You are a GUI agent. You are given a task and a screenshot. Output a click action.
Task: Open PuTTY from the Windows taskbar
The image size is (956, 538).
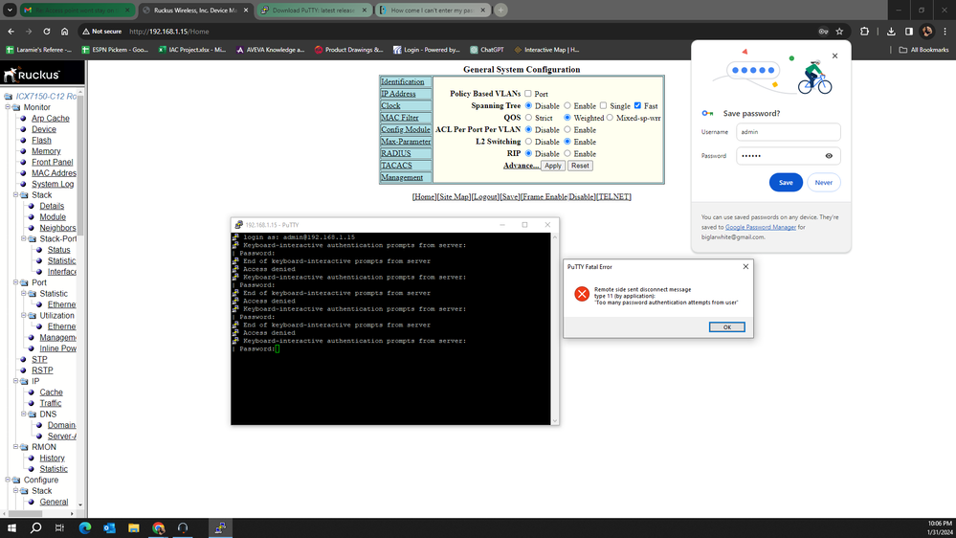[220, 527]
